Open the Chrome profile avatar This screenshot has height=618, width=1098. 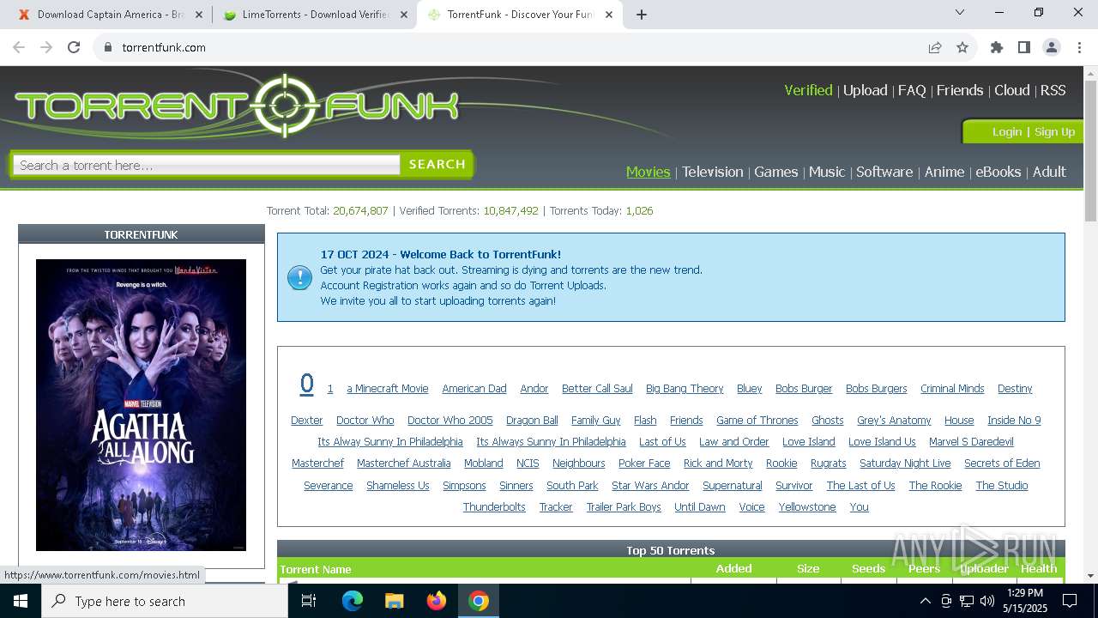[1052, 47]
